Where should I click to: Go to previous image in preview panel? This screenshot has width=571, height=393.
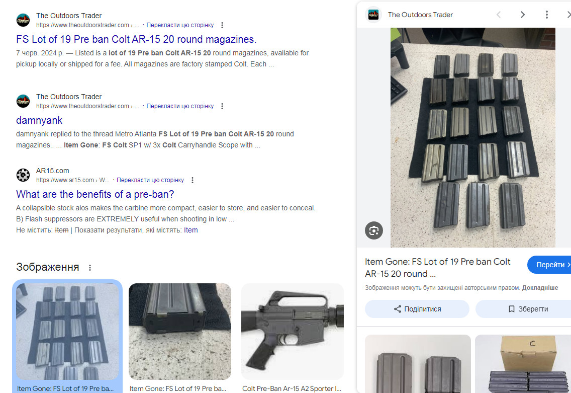point(499,15)
